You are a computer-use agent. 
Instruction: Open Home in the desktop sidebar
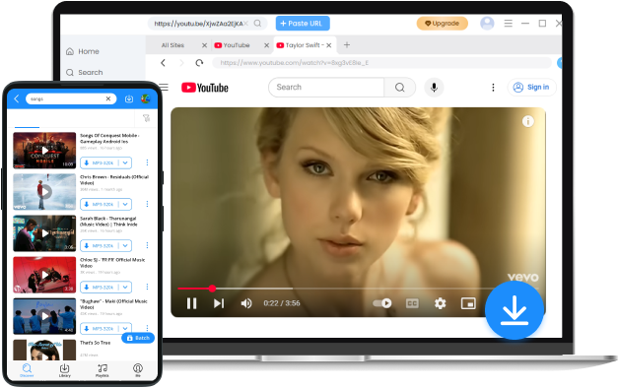83,51
